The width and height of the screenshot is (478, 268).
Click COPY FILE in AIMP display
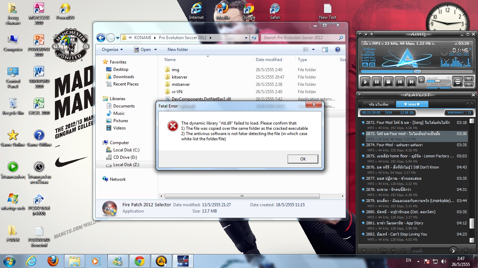[369, 58]
